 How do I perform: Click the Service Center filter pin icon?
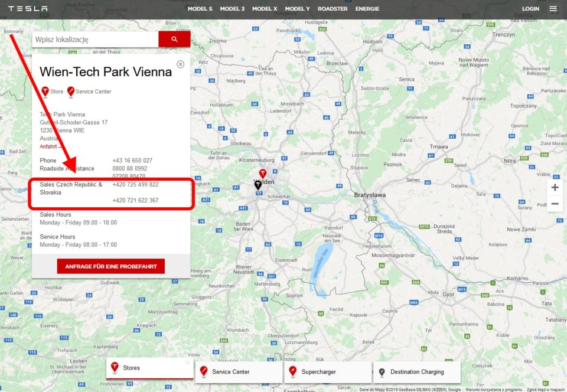(204, 371)
